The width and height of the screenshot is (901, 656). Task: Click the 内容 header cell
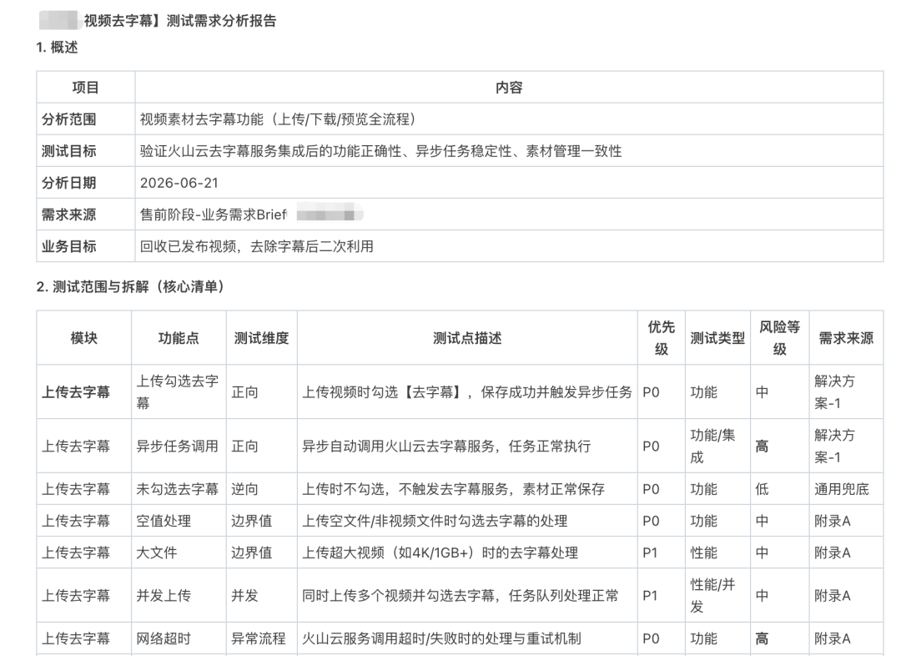point(509,88)
